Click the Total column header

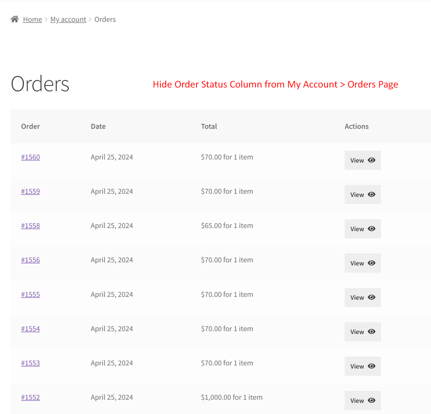coord(209,126)
